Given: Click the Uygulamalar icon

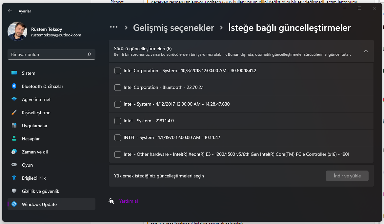Looking at the screenshot, I should 14,126.
